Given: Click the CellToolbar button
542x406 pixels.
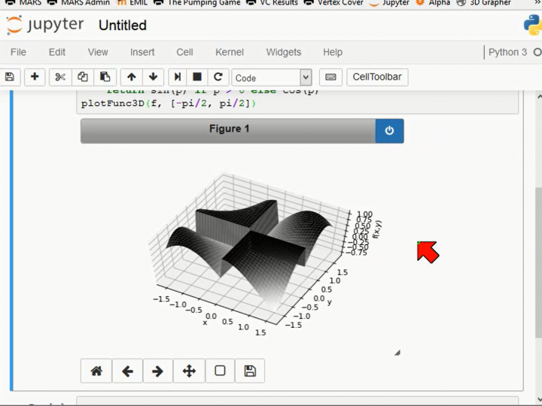Looking at the screenshot, I should (377, 77).
